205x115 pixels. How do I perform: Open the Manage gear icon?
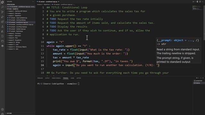[2, 114]
